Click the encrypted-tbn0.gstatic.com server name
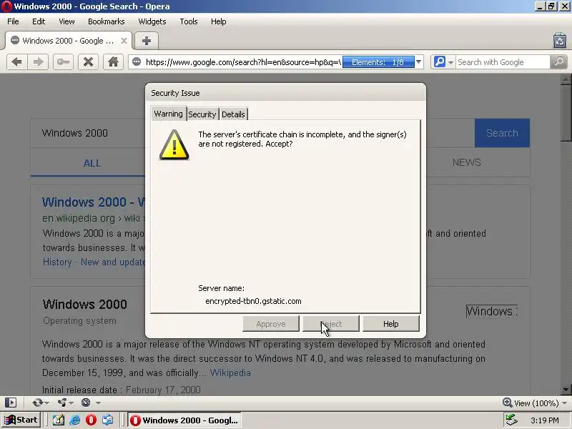The width and height of the screenshot is (572, 429). (253, 301)
